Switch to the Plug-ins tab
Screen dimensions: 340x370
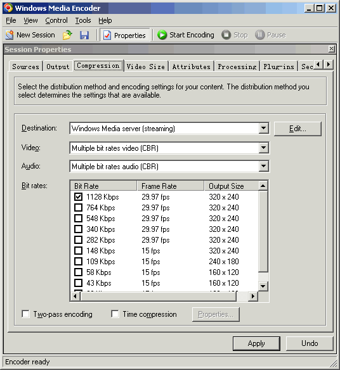pyautogui.click(x=279, y=67)
